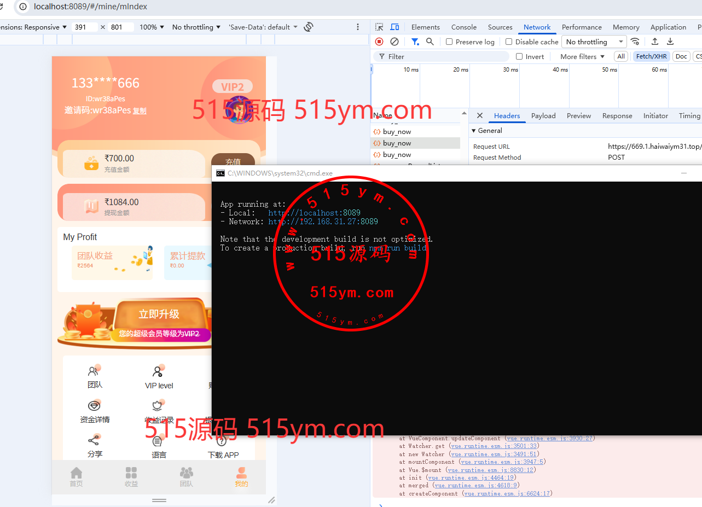The width and height of the screenshot is (702, 507).
Task: Open the 100% zoom dropdown
Action: tap(152, 27)
